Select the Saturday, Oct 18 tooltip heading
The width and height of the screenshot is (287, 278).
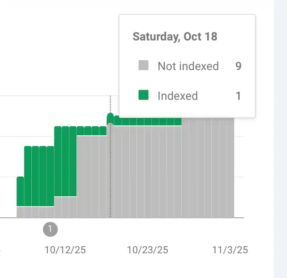(175, 36)
